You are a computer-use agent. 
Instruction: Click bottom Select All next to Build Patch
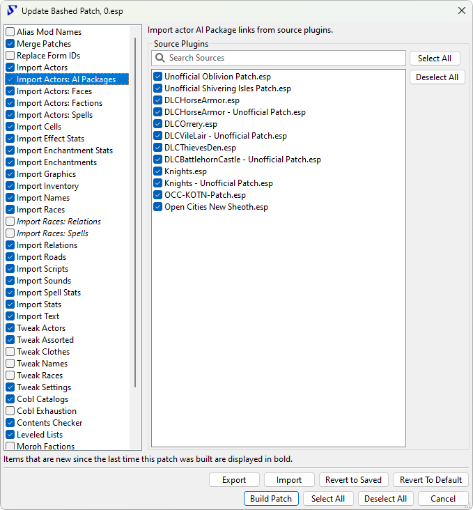[328, 499]
